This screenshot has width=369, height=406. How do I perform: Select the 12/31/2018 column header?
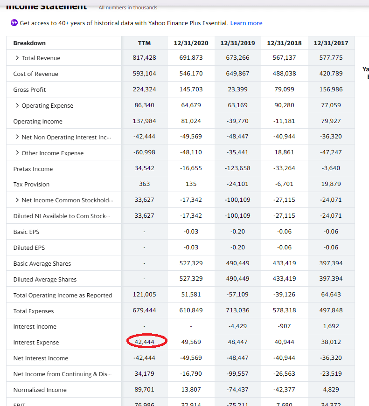click(284, 43)
